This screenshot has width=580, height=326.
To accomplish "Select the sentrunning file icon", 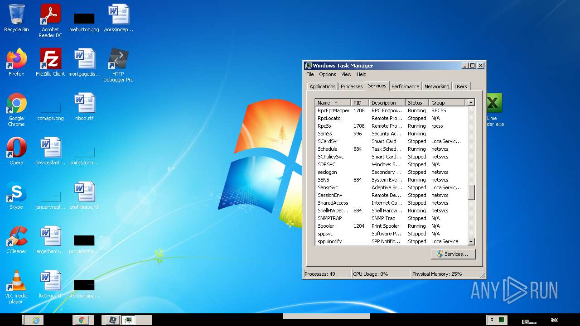I will point(84,288).
